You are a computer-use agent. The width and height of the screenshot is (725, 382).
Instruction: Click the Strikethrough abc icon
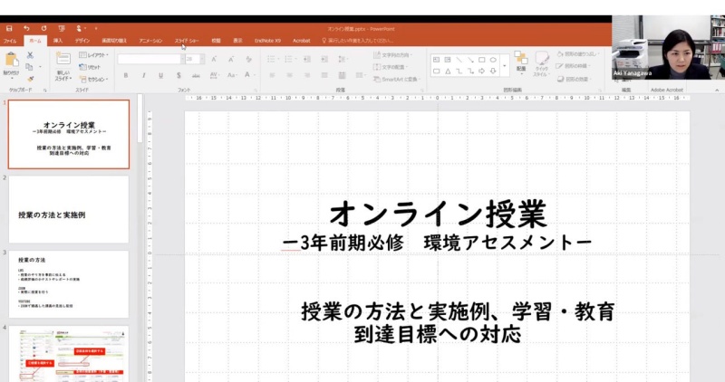coord(196,75)
